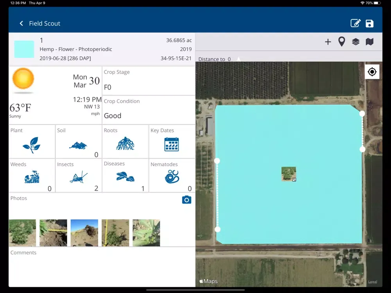391x293 pixels.
Task: Select the Crop Stage field showing F0
Action: click(x=149, y=81)
